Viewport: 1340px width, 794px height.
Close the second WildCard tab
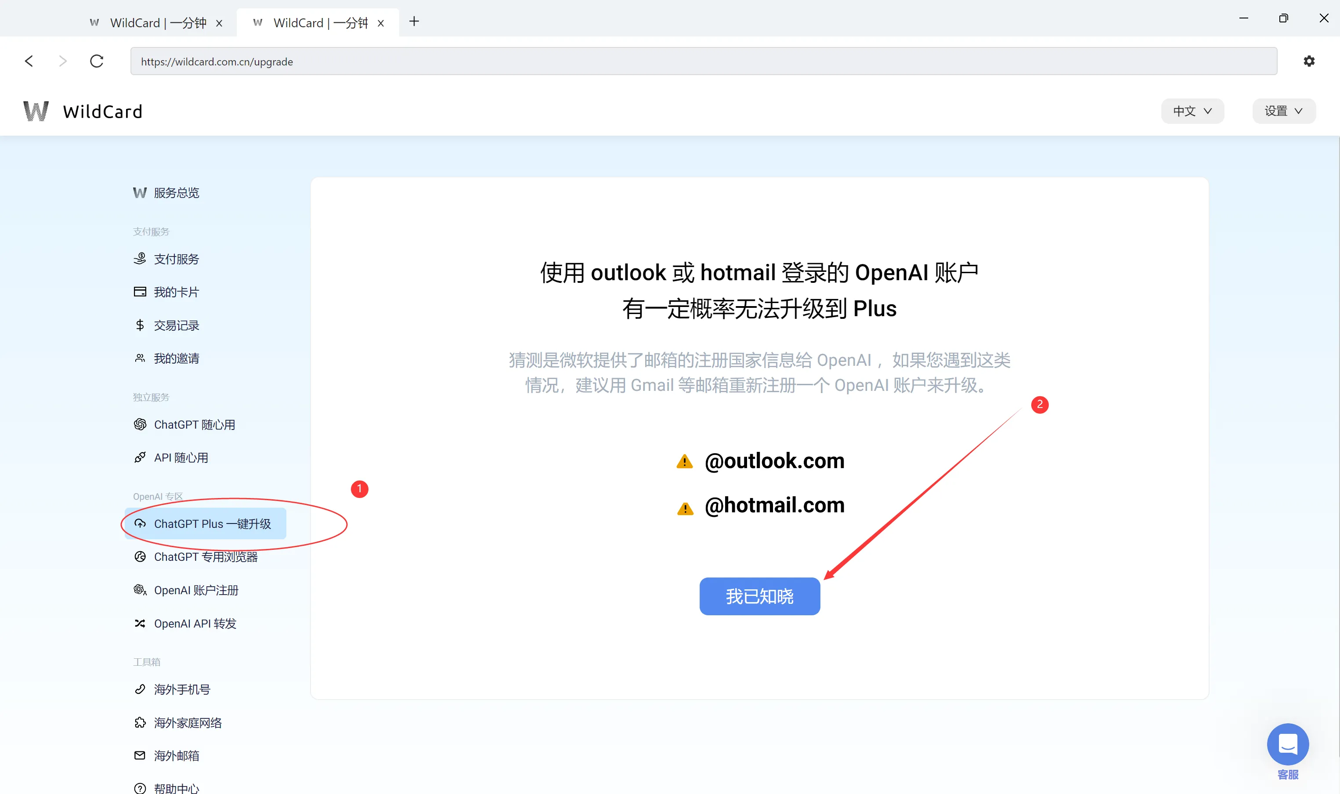(380, 23)
